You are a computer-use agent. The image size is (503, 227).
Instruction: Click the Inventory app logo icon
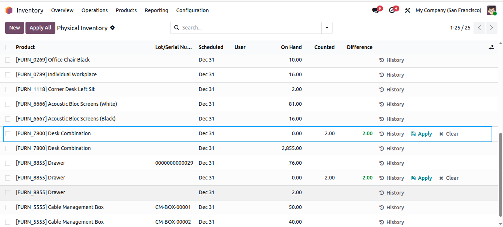click(9, 10)
